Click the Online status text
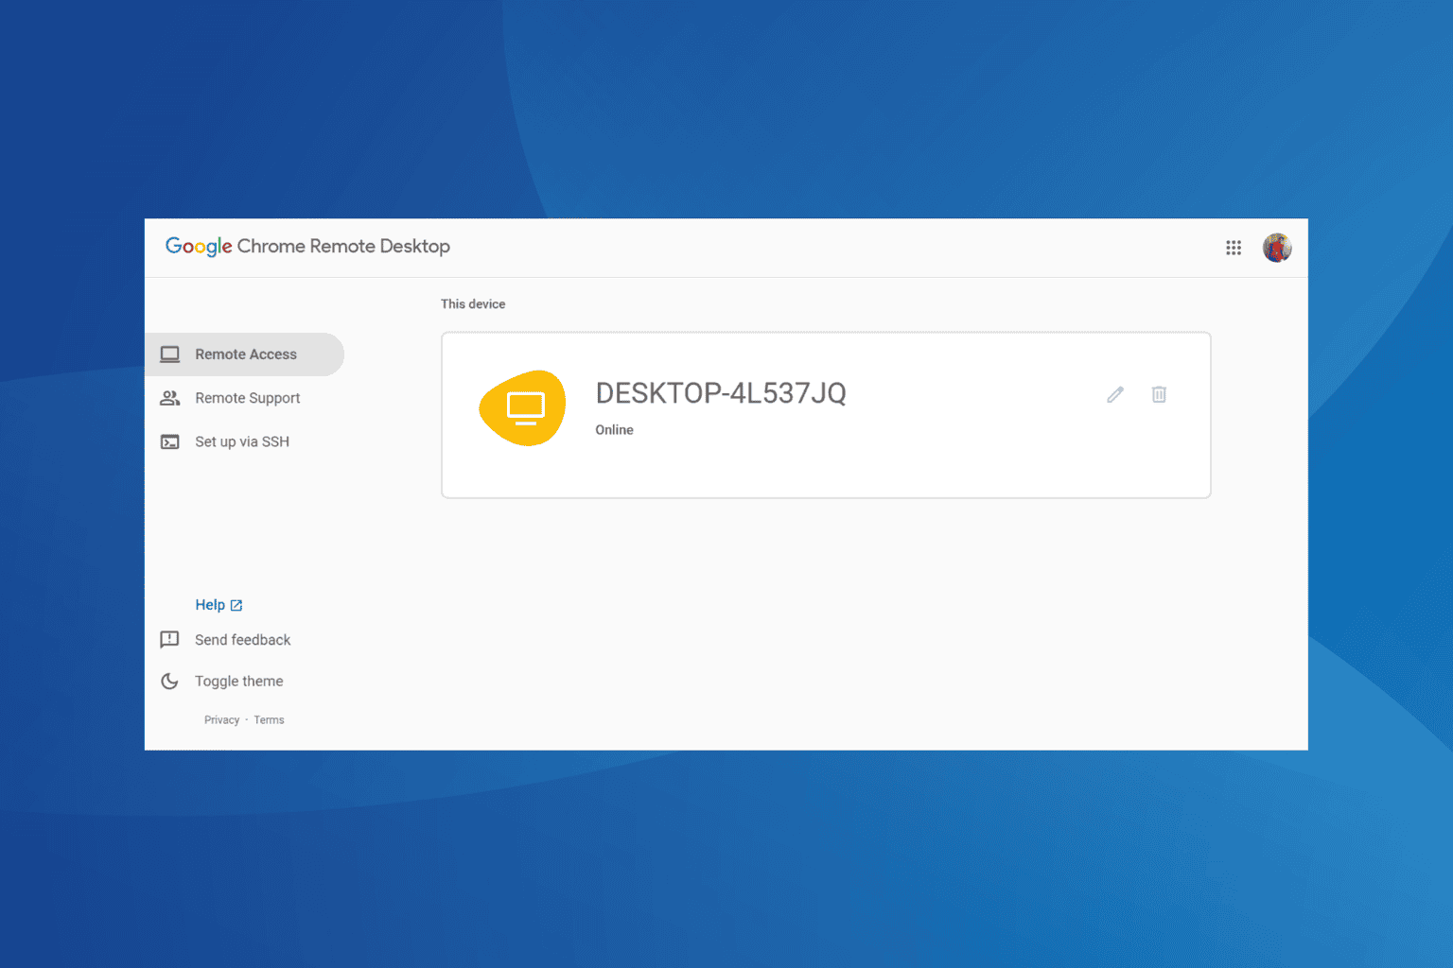The image size is (1453, 968). click(614, 430)
